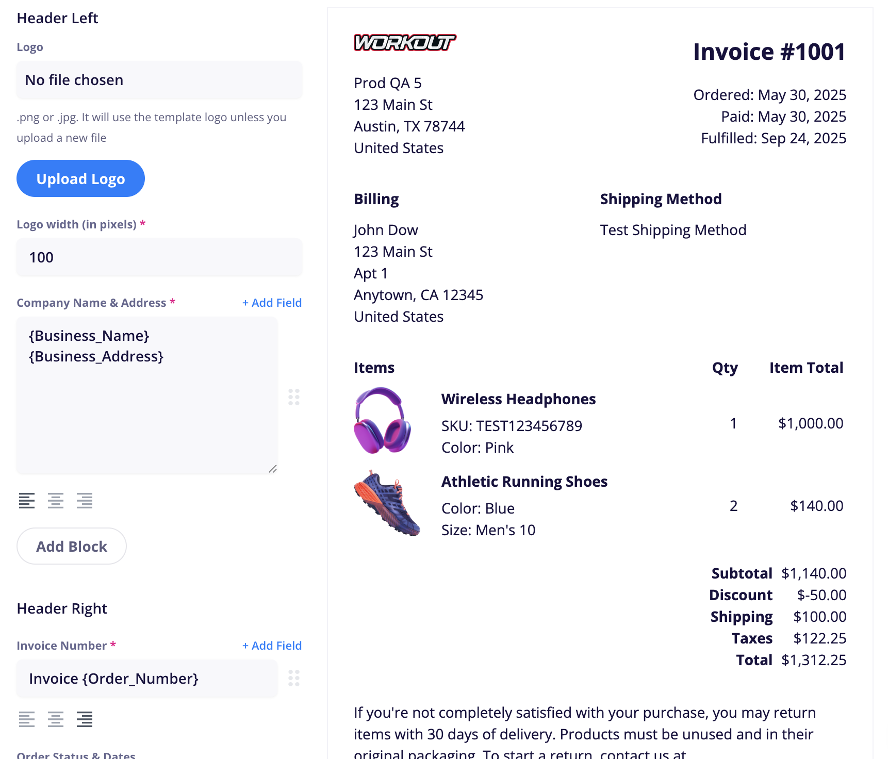Right-align the Company Name & Address block
Image resolution: width=888 pixels, height=759 pixels.
[x=85, y=501]
